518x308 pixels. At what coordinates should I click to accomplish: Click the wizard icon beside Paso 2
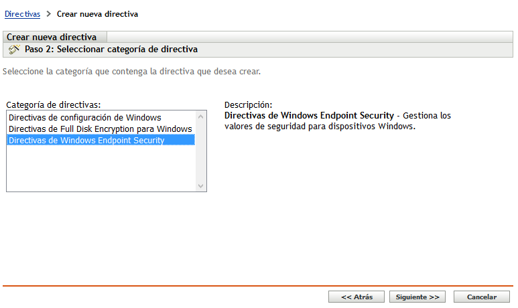[x=14, y=50]
